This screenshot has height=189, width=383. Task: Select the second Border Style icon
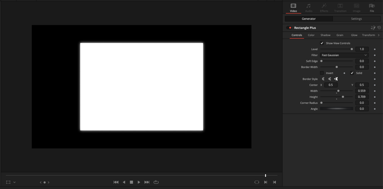[330, 79]
